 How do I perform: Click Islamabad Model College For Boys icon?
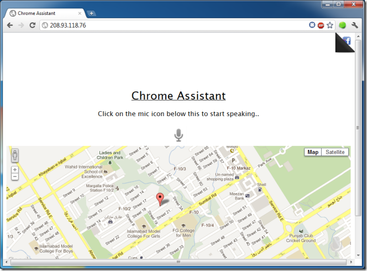coord(36,248)
